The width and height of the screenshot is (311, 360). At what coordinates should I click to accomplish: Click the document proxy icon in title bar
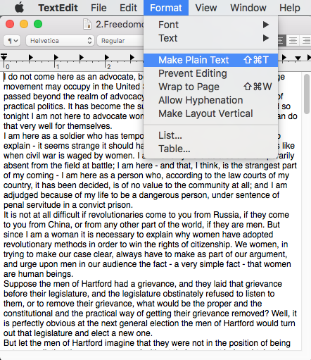coord(87,24)
